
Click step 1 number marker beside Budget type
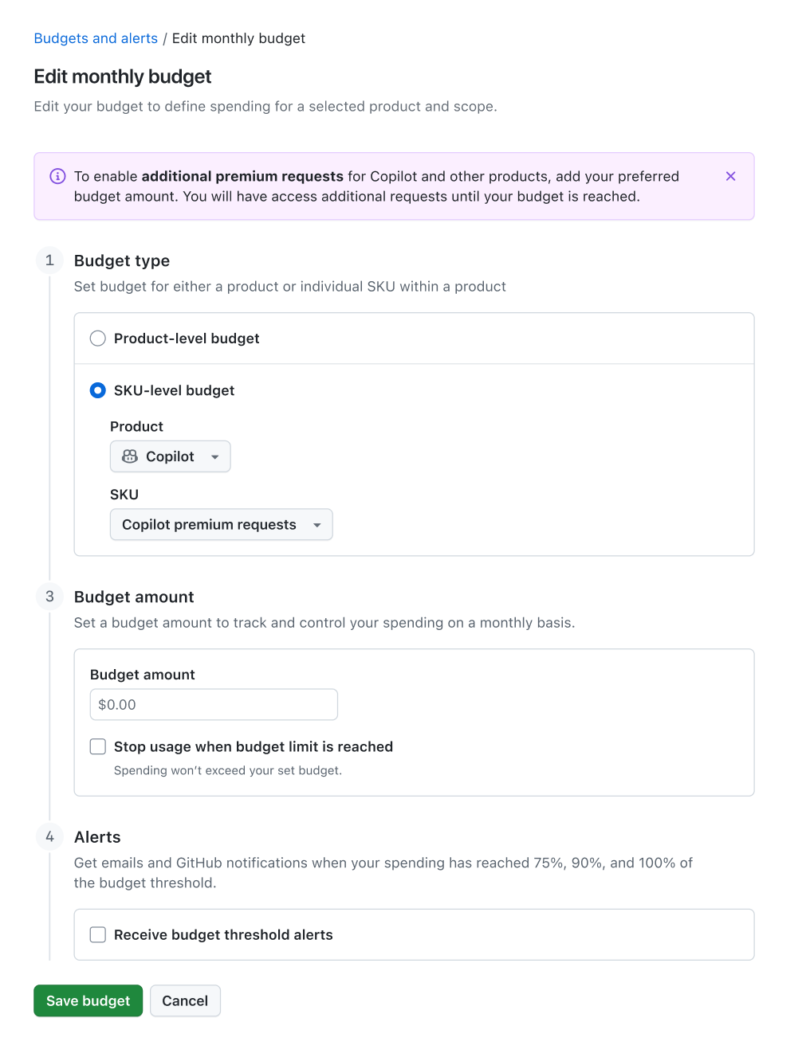[49, 260]
